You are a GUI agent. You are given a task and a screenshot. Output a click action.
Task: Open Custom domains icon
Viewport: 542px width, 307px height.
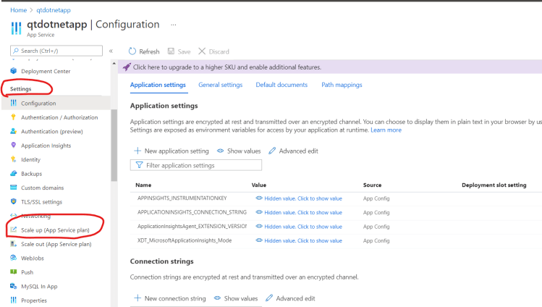(x=14, y=188)
